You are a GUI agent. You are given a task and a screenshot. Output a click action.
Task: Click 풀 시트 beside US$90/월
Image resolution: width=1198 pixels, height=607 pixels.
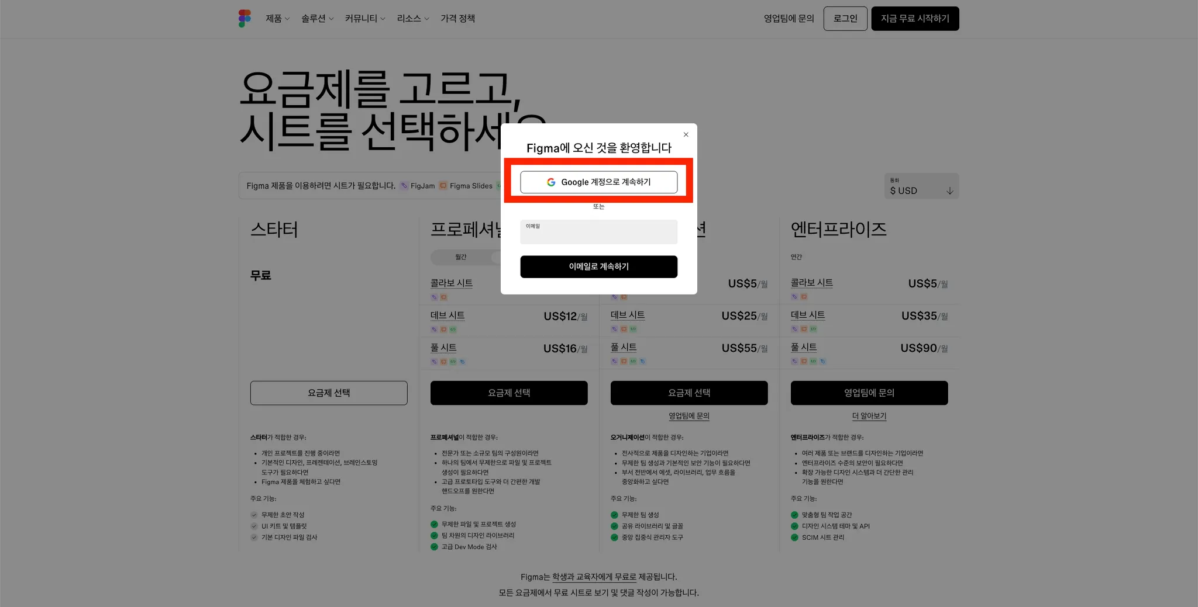tap(804, 347)
